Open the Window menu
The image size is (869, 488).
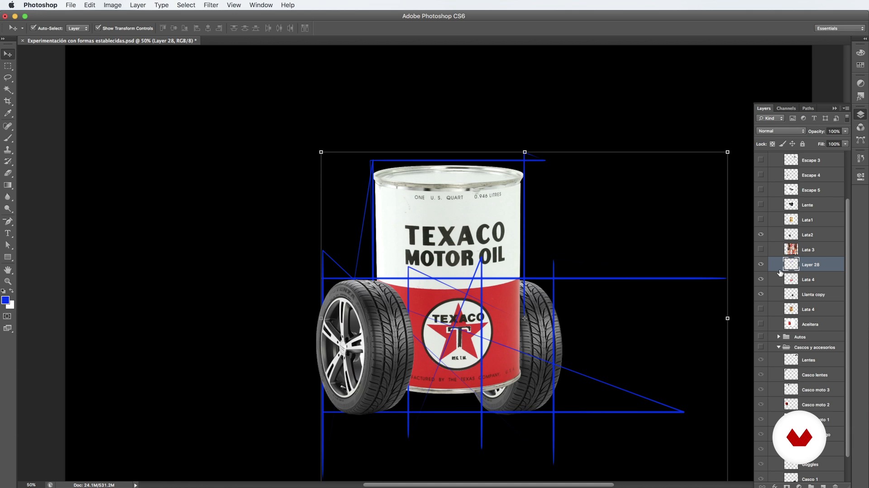(261, 5)
